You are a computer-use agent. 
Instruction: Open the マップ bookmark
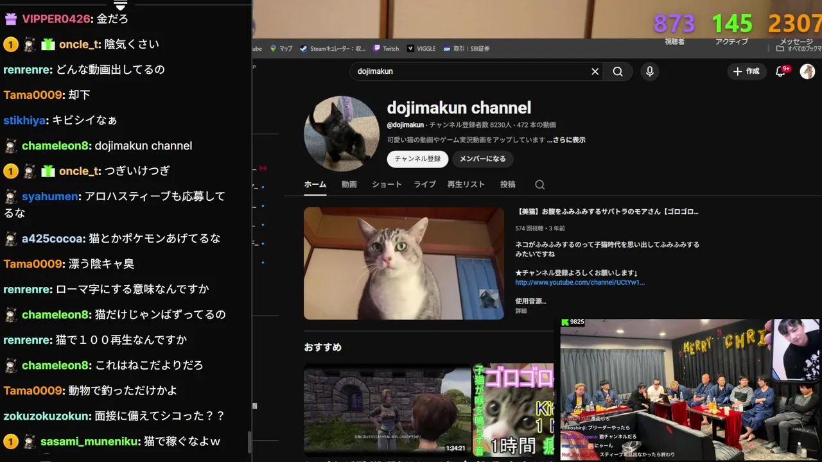click(281, 48)
